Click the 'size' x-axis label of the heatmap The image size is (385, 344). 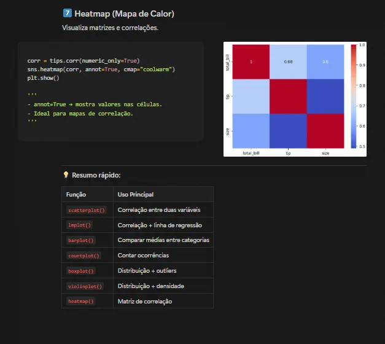(x=325, y=153)
